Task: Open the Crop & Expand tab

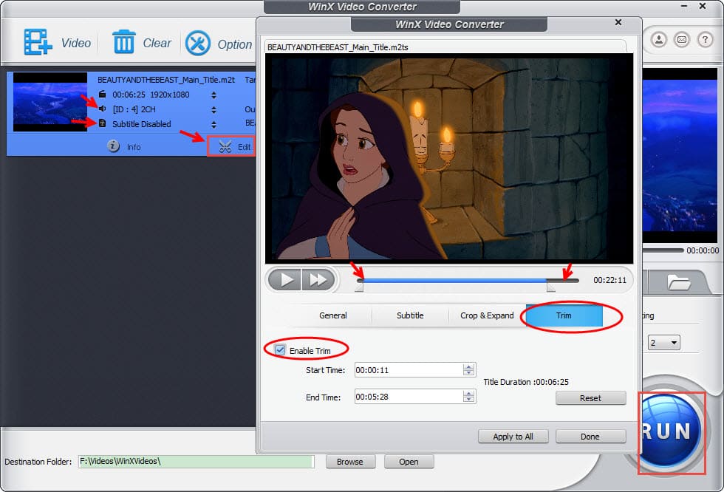Action: [487, 315]
